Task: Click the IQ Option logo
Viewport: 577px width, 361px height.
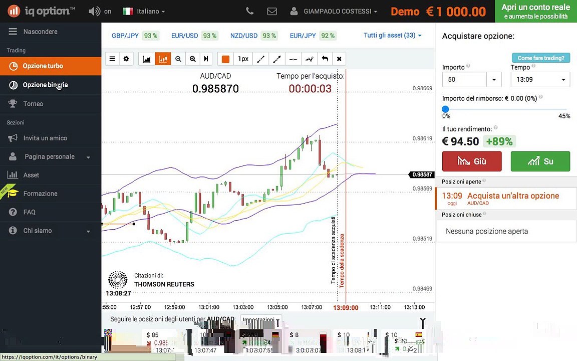Action: point(41,11)
